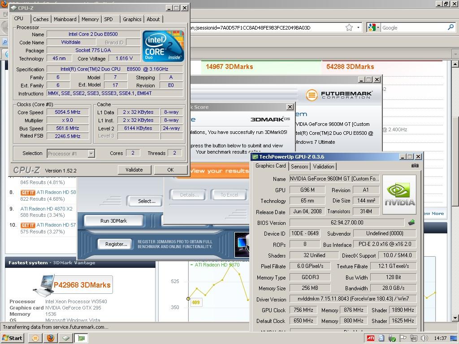Viewport: 459px width, 344px height.
Task: Click in the Firefox address bar
Action: click(x=266, y=28)
